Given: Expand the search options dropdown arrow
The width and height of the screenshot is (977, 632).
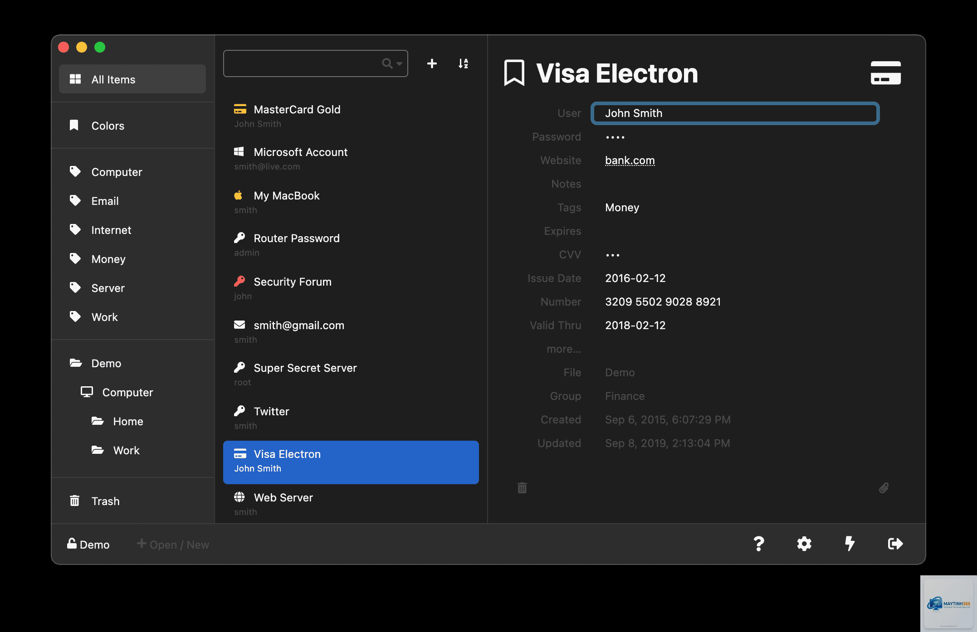Looking at the screenshot, I should (x=399, y=64).
